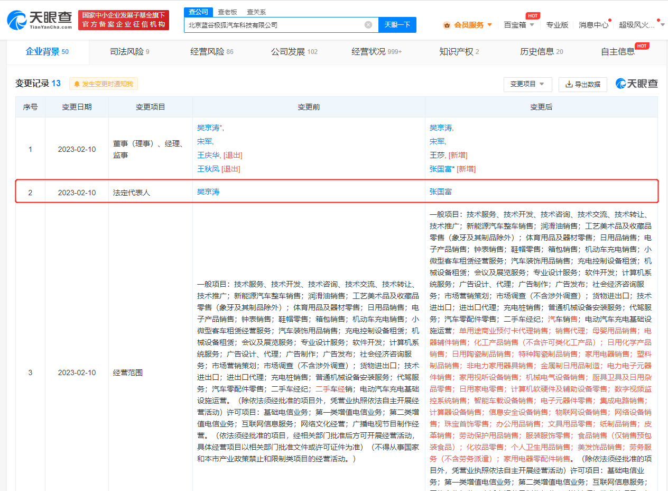The image size is (668, 491).
Task: Click the 序号 column header
Action: (x=30, y=107)
